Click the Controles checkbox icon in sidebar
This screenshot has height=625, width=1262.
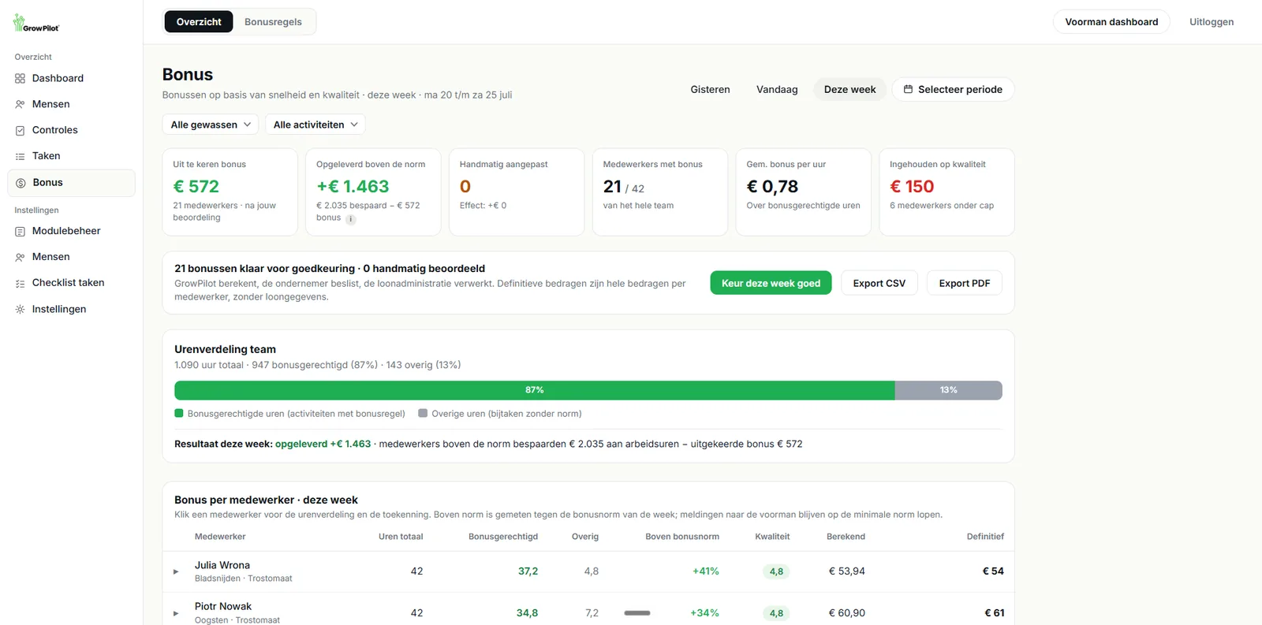coord(20,130)
